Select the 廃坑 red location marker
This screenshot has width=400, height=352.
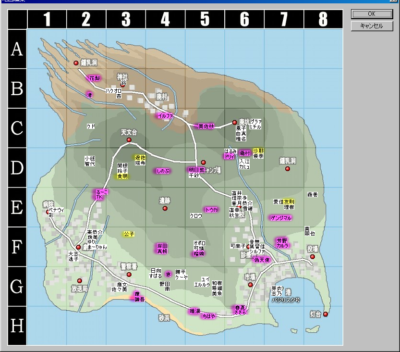tap(235, 123)
